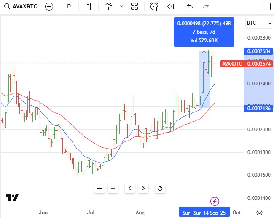Click the Jun label on time axis

[x=43, y=213]
